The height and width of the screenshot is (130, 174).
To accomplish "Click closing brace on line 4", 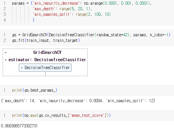I will tap(34, 20).
